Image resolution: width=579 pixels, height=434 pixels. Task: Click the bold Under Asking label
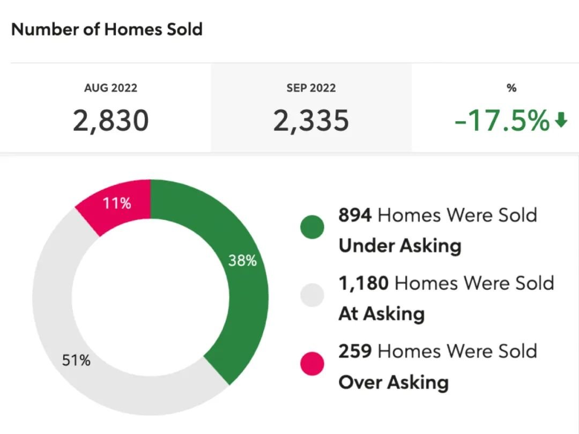click(400, 246)
